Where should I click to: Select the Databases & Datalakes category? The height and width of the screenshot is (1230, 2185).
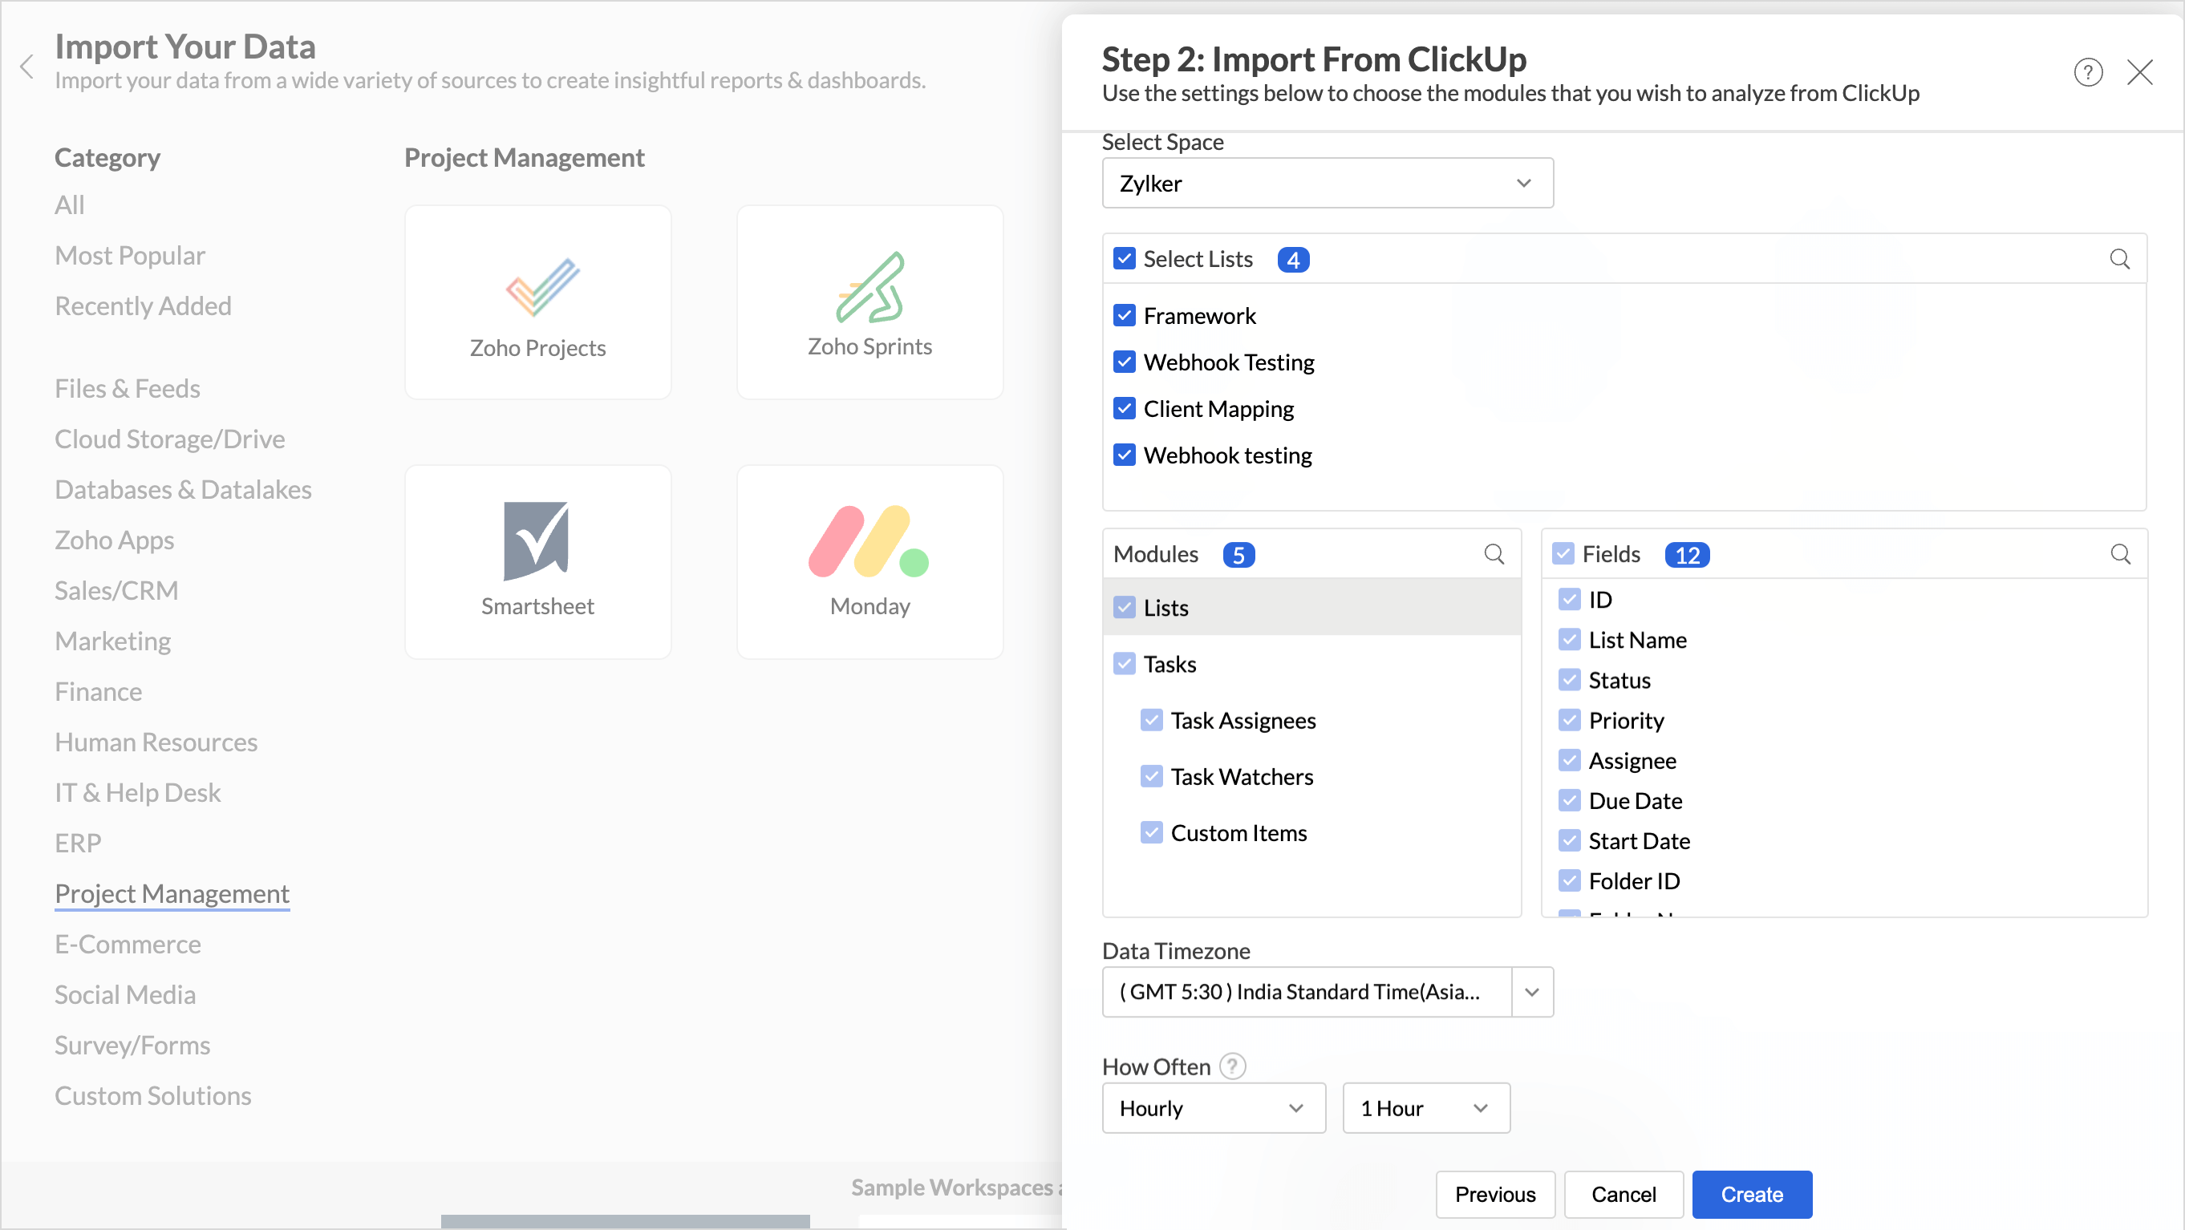click(x=183, y=489)
